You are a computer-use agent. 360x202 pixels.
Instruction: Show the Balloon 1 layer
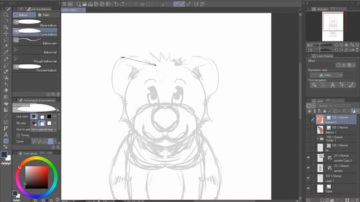(x=308, y=130)
